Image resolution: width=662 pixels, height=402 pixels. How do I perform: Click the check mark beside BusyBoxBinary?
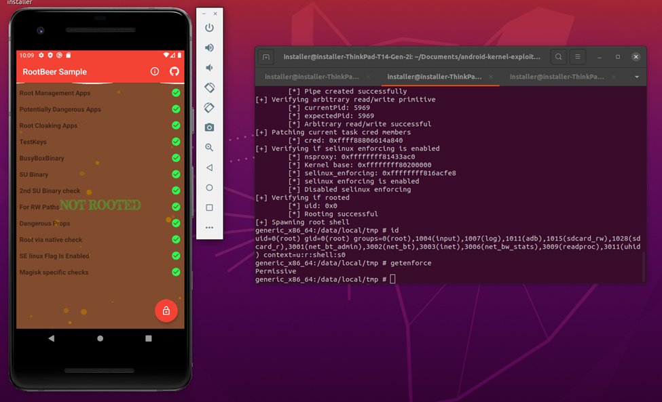(176, 158)
